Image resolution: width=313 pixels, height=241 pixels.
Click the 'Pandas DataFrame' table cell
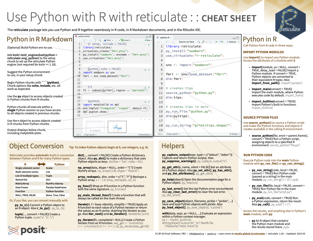[x=56, y=187]
